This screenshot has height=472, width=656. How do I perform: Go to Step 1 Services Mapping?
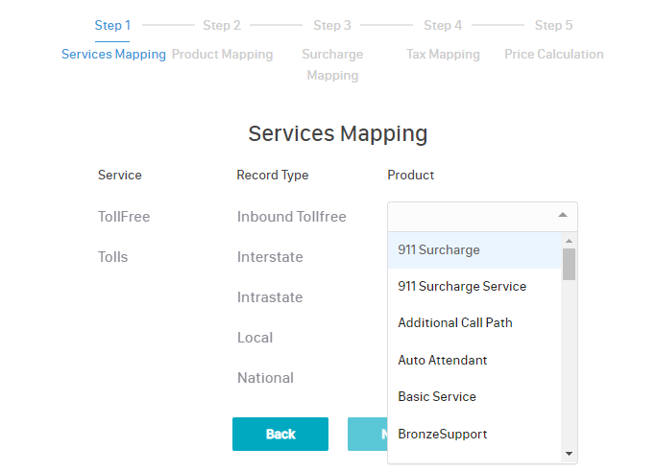click(113, 40)
